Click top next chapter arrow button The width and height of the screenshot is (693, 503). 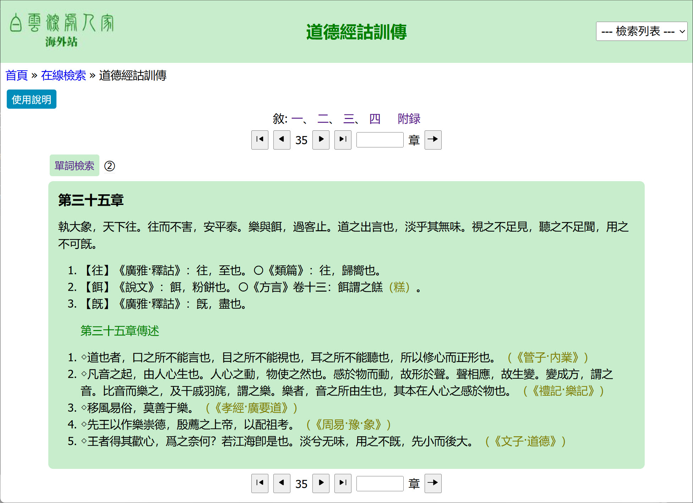pos(321,140)
